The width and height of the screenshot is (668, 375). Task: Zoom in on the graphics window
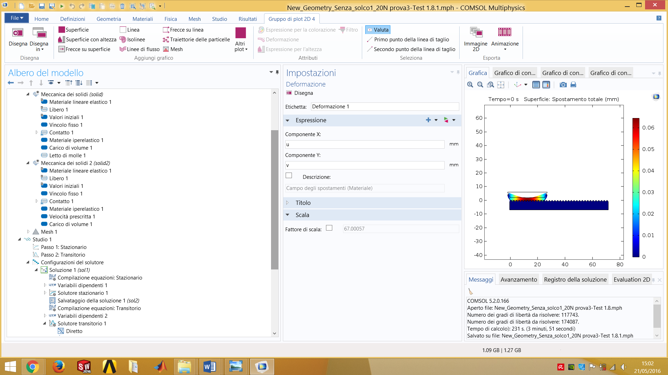tap(470, 85)
